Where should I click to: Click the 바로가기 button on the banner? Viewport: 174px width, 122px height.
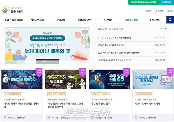click(x=48, y=62)
